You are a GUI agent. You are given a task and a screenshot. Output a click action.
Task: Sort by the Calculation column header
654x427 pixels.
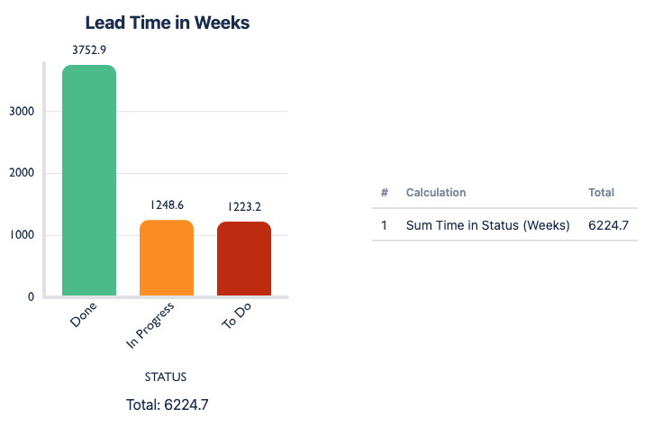click(x=436, y=193)
